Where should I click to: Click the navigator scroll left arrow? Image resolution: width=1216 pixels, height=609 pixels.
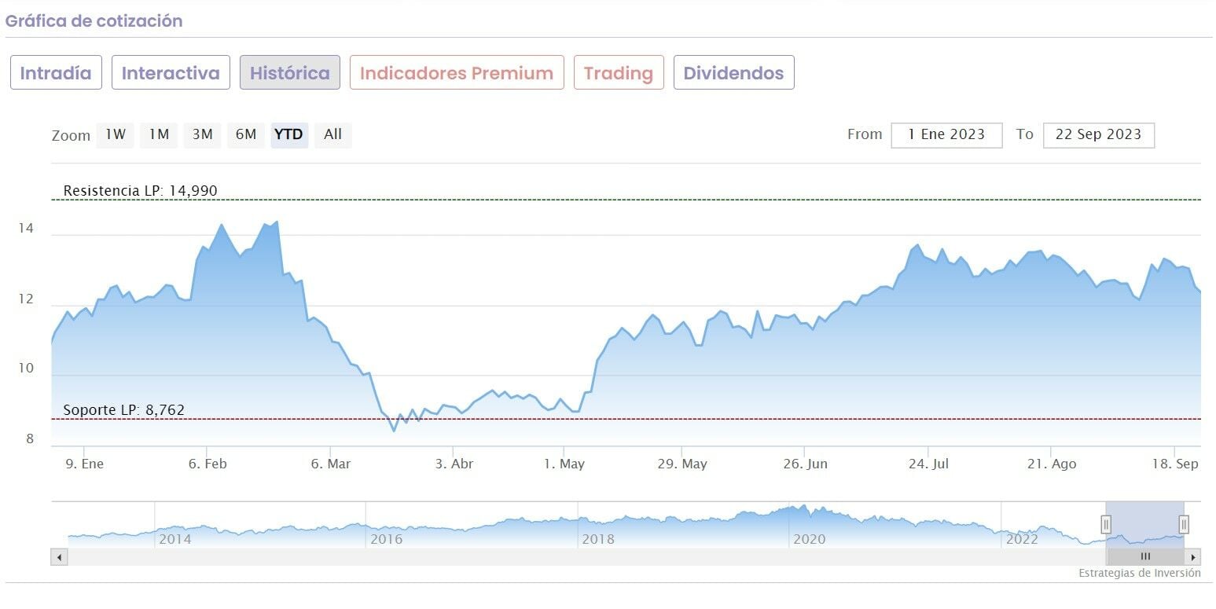(59, 557)
